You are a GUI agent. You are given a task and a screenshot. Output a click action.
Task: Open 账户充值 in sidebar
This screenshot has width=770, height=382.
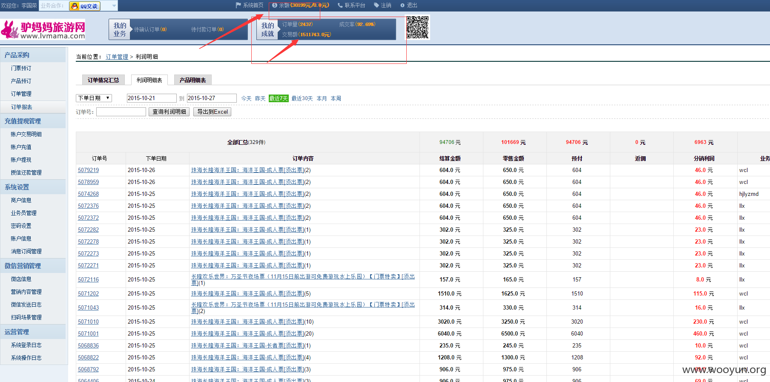21,147
